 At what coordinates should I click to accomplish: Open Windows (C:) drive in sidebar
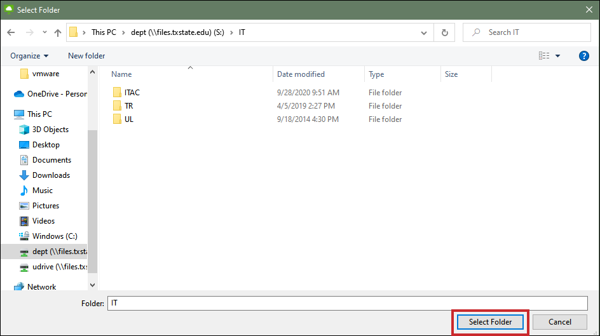click(55, 236)
